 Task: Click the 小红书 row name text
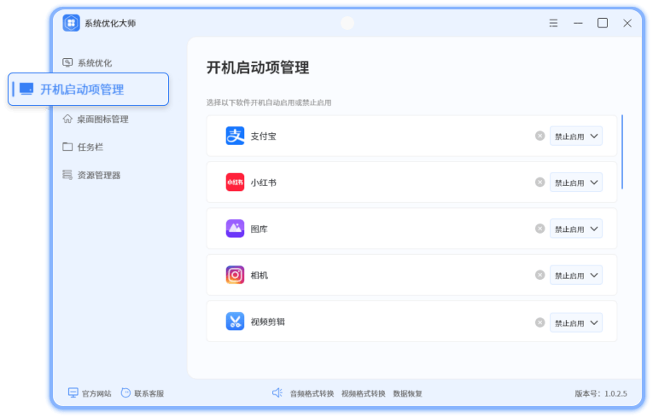click(263, 183)
